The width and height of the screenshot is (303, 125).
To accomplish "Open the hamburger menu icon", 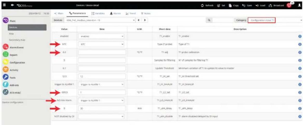I will click(5, 5).
